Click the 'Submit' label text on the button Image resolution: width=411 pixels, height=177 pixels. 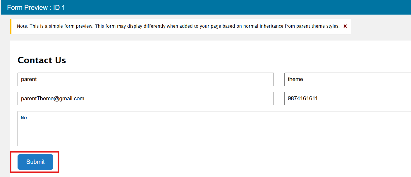(35, 162)
